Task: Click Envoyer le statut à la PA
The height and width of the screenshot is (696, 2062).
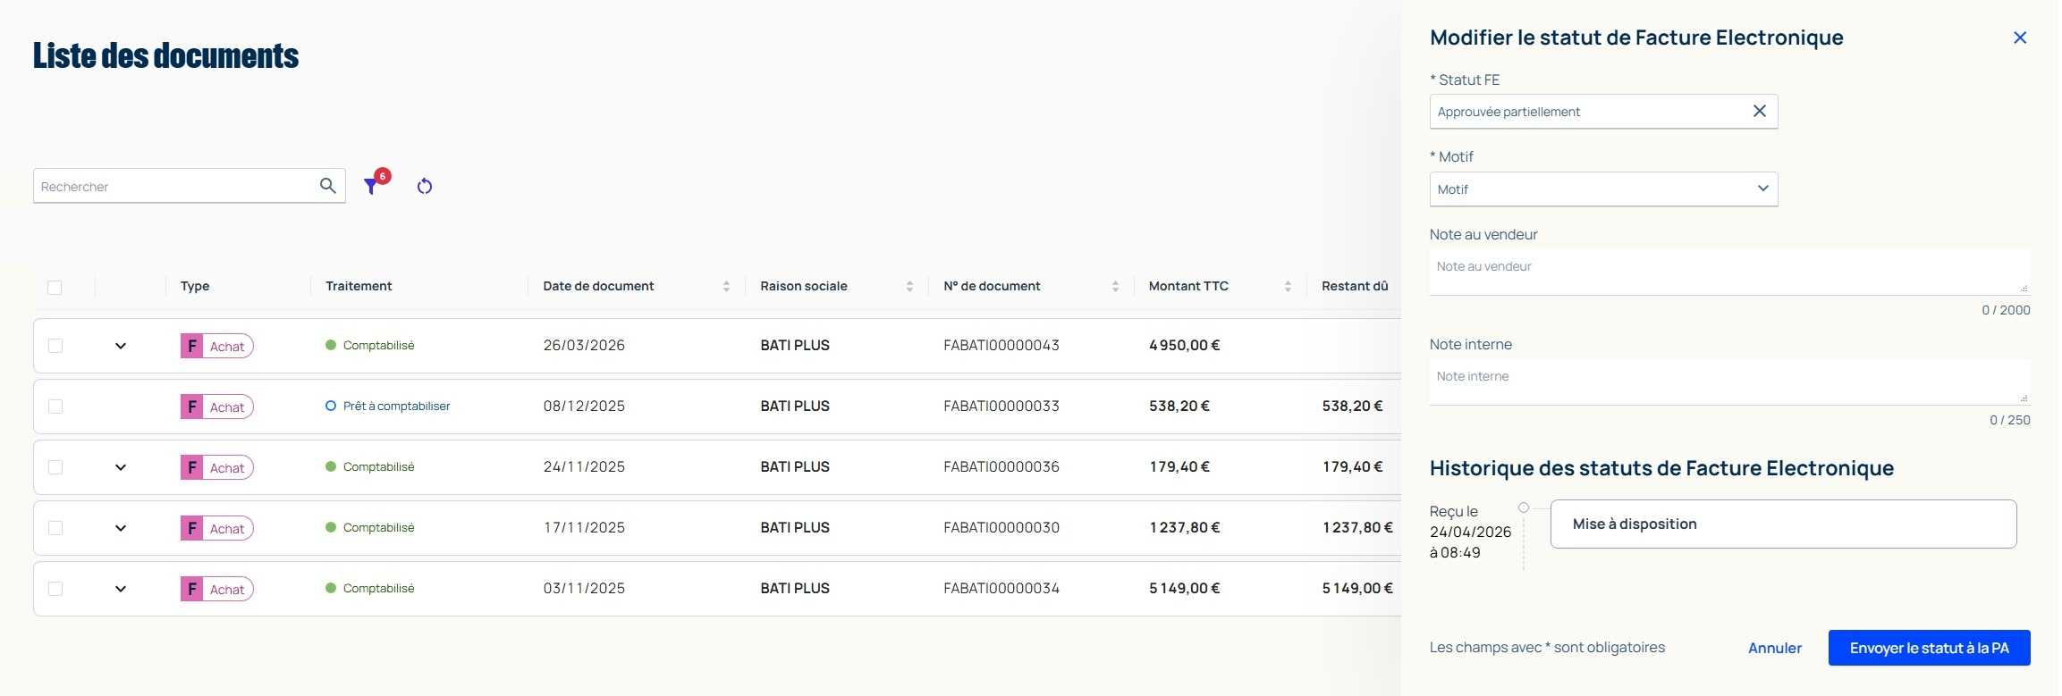Action: [1929, 648]
